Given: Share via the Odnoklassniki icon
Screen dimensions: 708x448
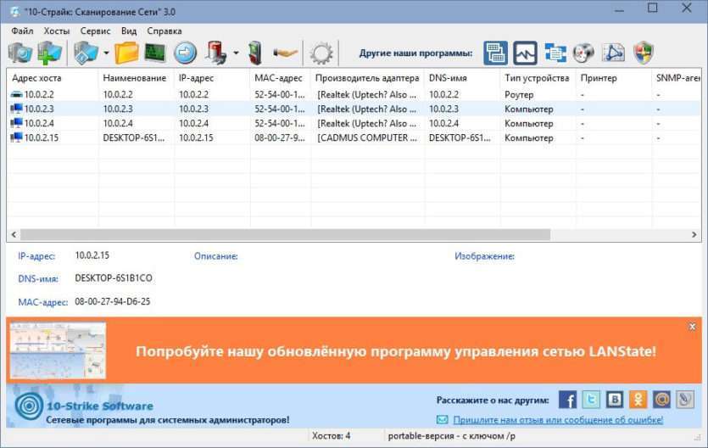Looking at the screenshot, I should [x=638, y=400].
